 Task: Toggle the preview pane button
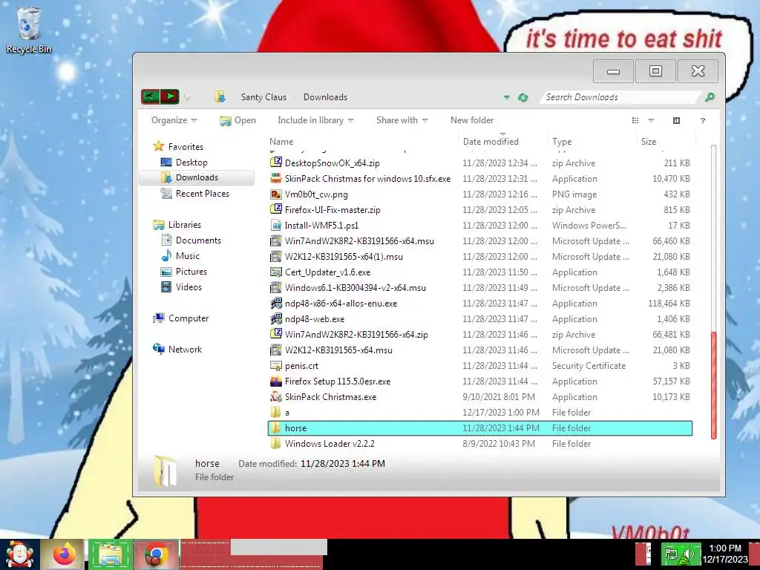click(x=677, y=120)
